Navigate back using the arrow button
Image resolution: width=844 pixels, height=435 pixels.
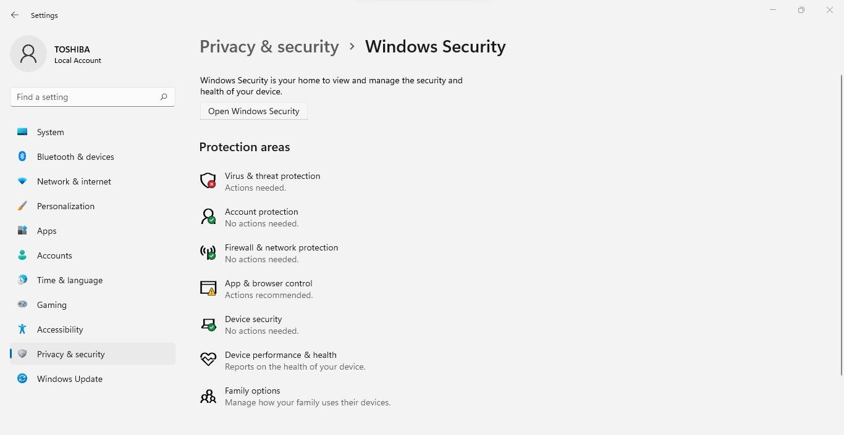point(14,15)
